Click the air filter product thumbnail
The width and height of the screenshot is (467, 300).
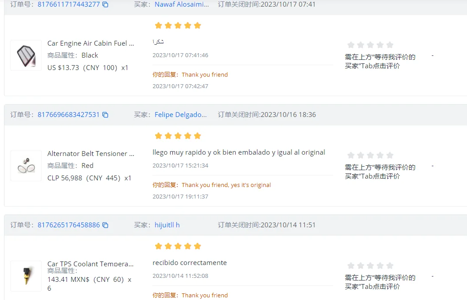[x=26, y=55]
